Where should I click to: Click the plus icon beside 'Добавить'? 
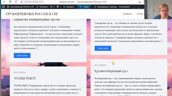coord(64,7)
